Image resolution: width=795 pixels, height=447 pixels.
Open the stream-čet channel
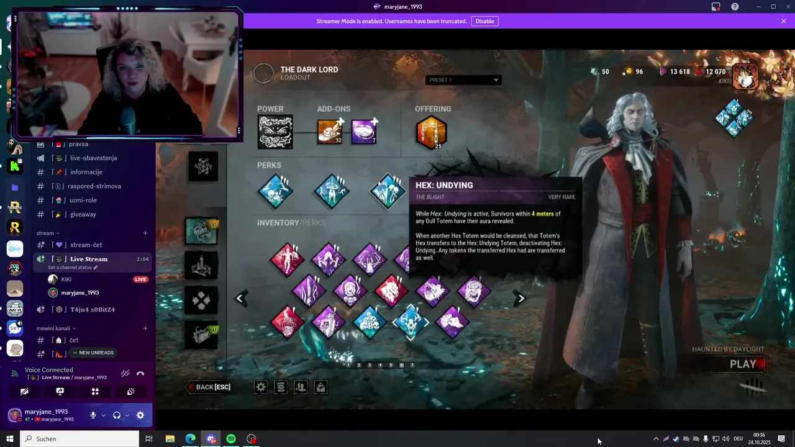click(93, 245)
